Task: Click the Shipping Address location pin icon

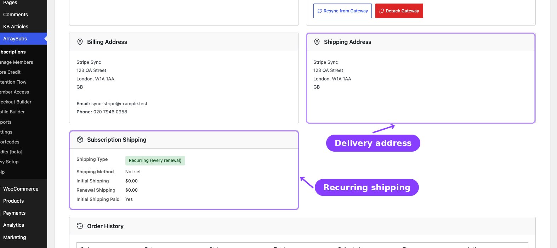Action: [x=317, y=42]
